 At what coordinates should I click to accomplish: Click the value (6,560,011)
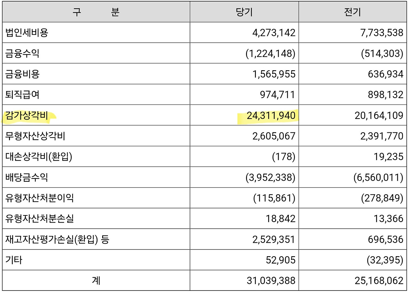(379, 177)
